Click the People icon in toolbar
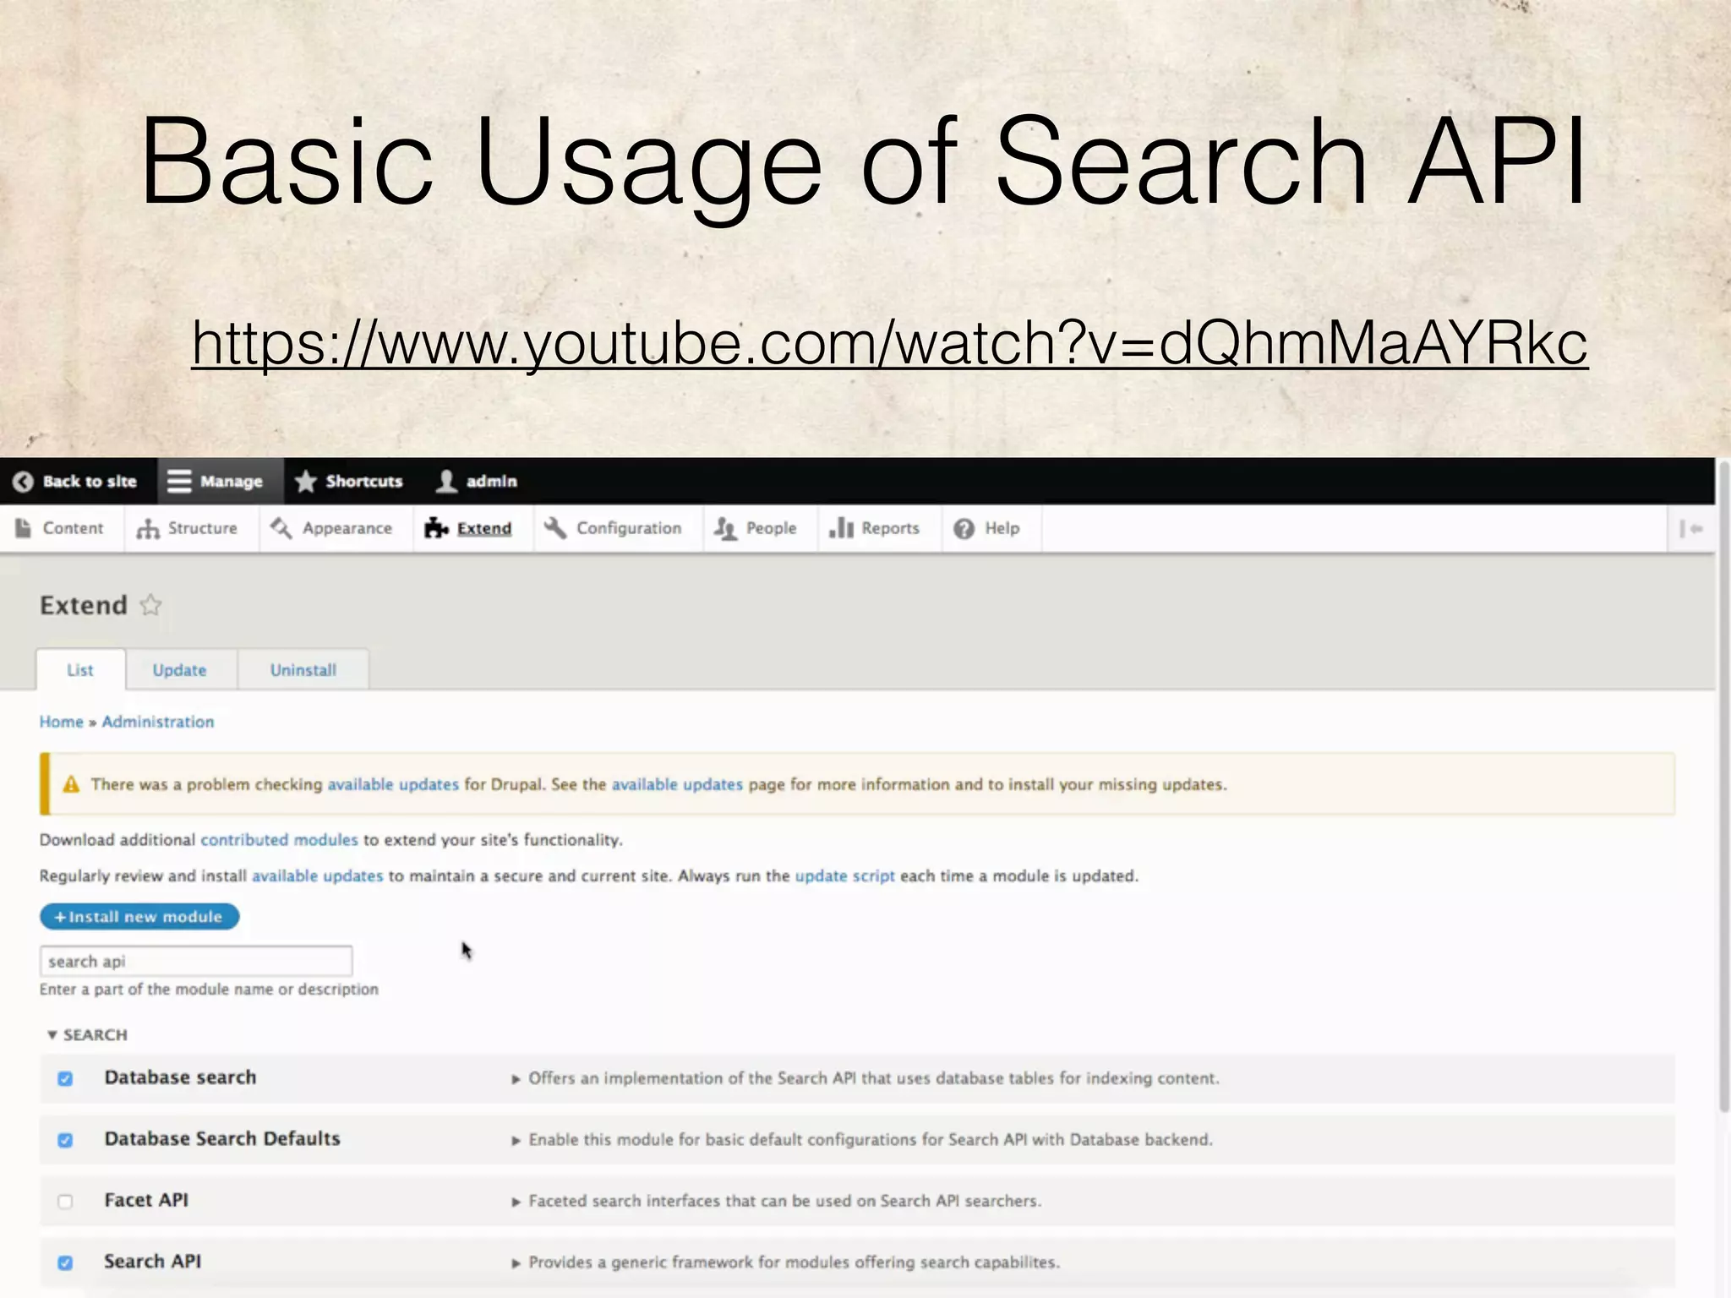The height and width of the screenshot is (1298, 1731). pyautogui.click(x=725, y=529)
